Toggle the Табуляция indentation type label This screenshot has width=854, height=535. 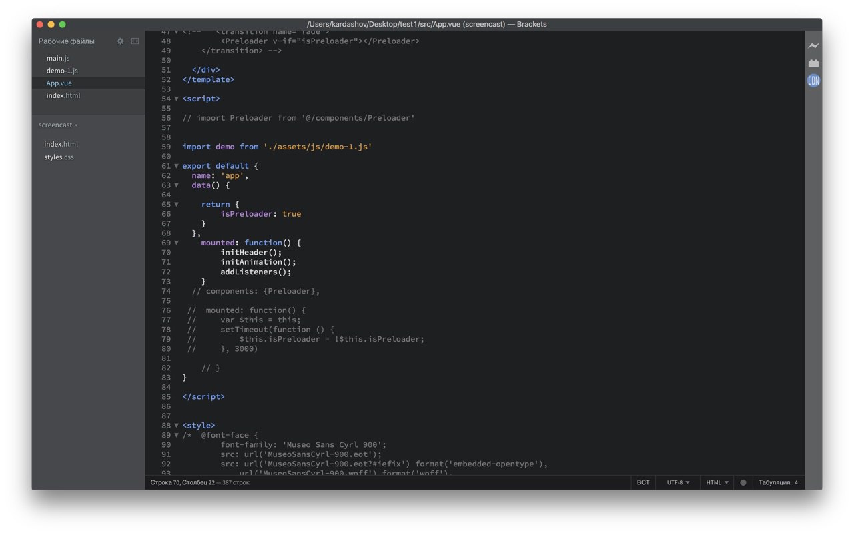click(775, 482)
